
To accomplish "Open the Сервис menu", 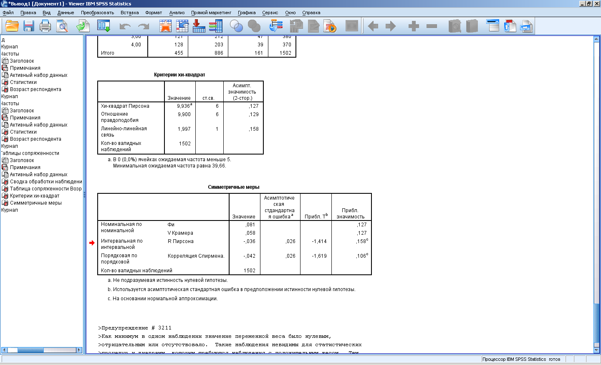I will click(270, 13).
